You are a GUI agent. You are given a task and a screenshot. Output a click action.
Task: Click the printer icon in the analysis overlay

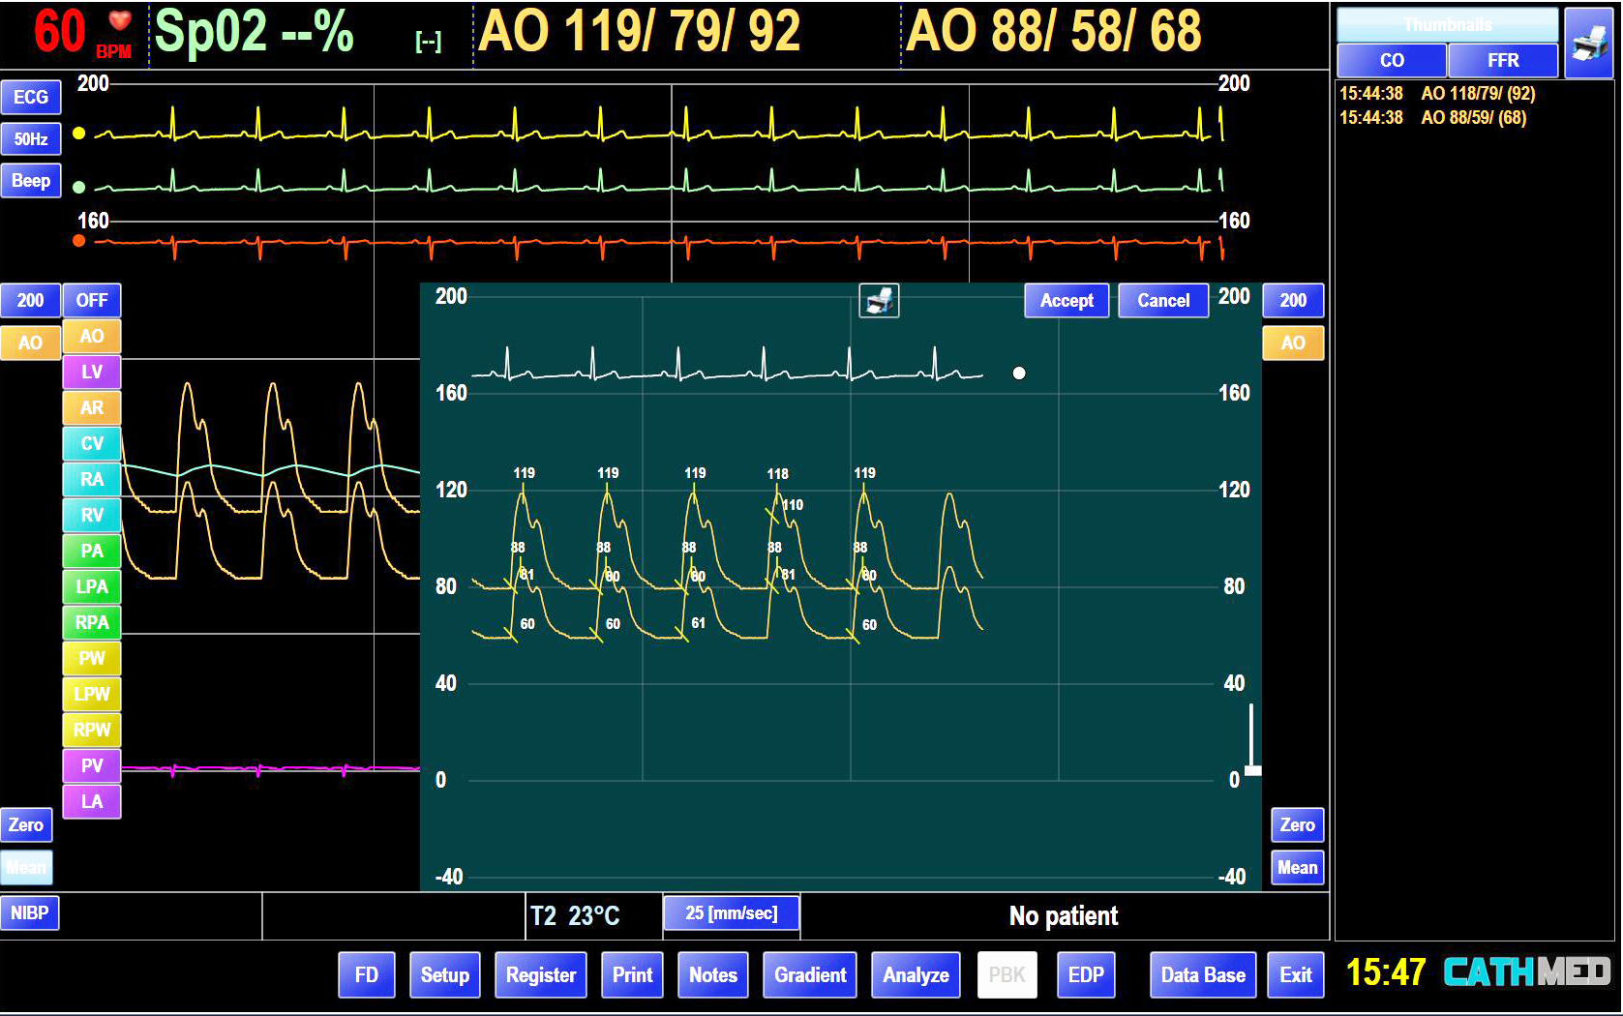(879, 301)
